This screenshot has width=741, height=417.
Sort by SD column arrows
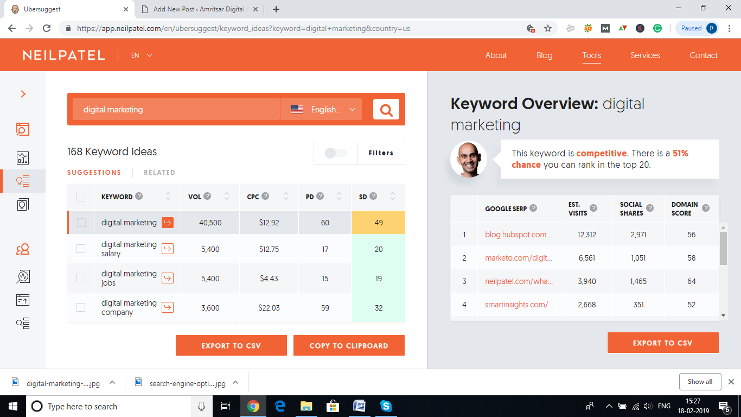pos(393,196)
